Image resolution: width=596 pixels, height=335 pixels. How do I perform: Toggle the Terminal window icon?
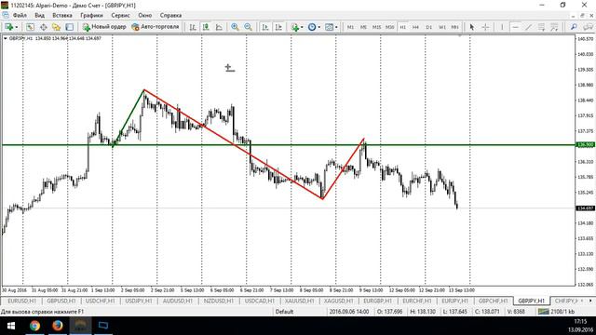coord(70,27)
